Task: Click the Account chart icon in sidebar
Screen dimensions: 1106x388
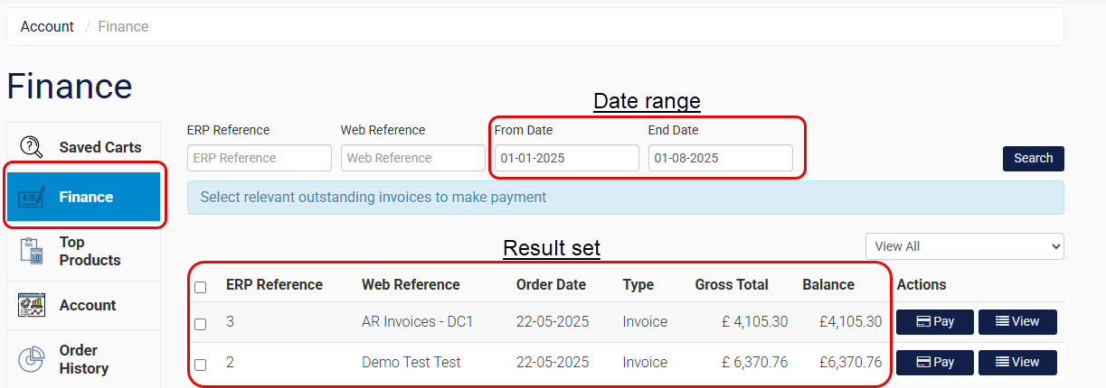Action: coord(32,305)
